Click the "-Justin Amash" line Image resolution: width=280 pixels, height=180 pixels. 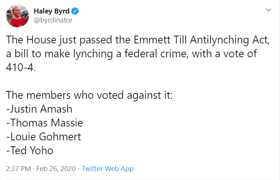[39, 110]
